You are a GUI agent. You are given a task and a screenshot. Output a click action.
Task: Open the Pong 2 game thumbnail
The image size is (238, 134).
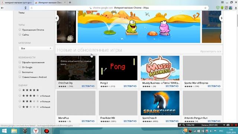click(118, 68)
